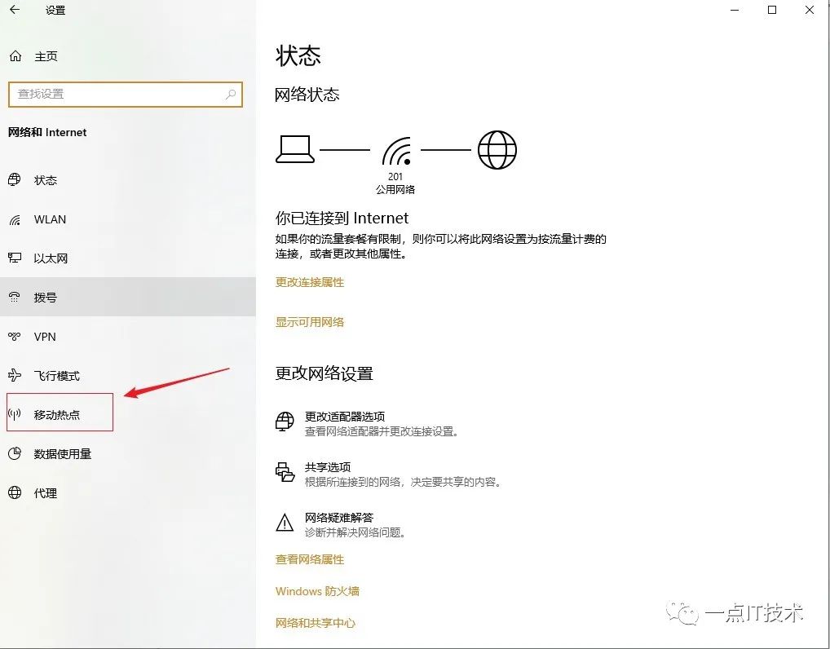Click the 查看网络属性 link

(x=310, y=559)
